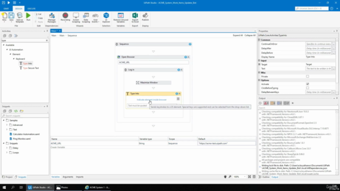Clear all Output panel messages
The image size is (340, 191).
coord(293,103)
